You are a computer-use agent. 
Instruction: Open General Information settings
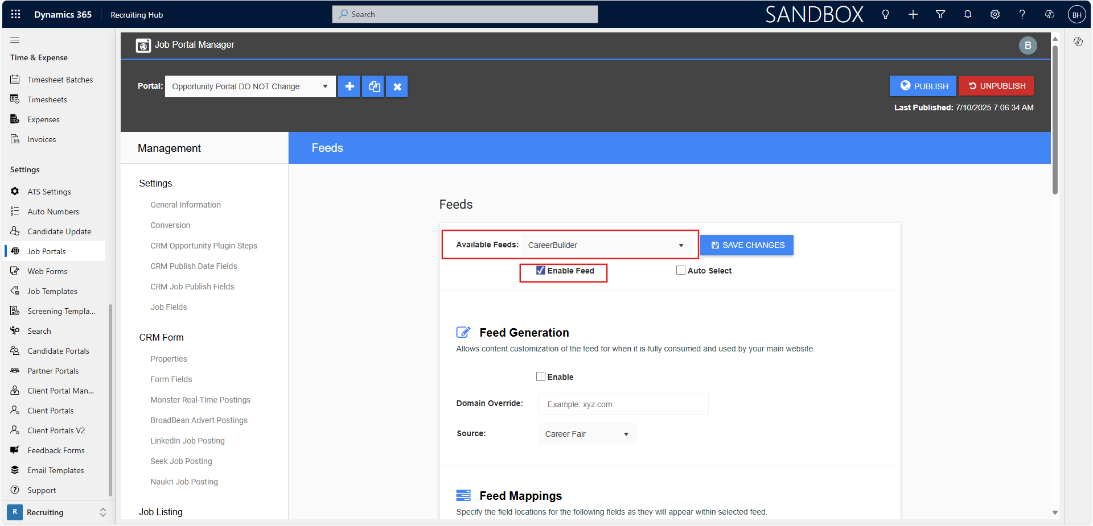186,205
